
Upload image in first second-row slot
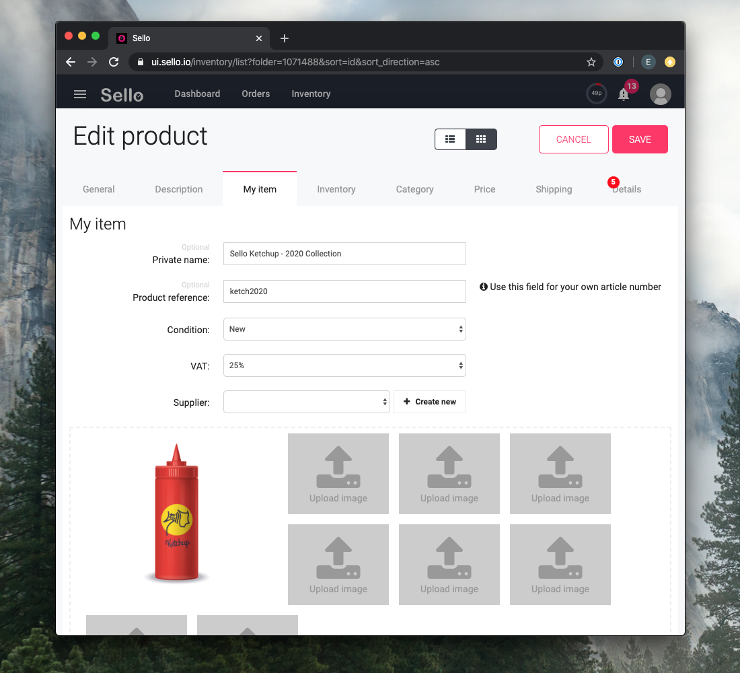(338, 565)
